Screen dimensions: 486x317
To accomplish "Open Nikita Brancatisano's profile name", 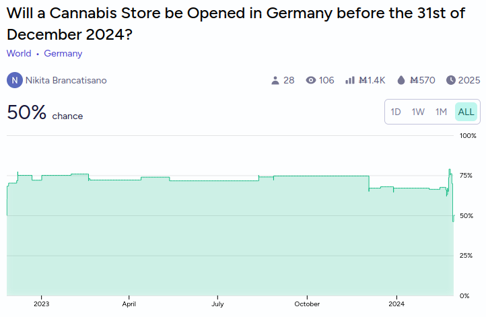I will [x=66, y=80].
